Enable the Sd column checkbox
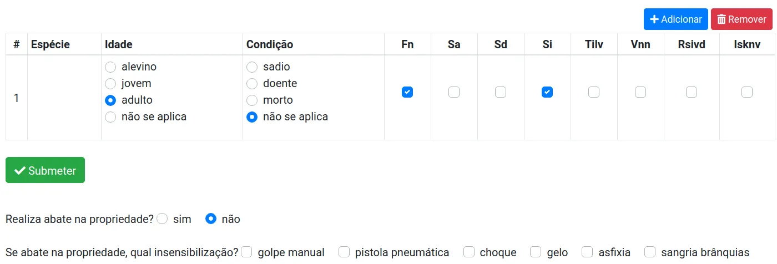This screenshot has height=264, width=777. [501, 92]
